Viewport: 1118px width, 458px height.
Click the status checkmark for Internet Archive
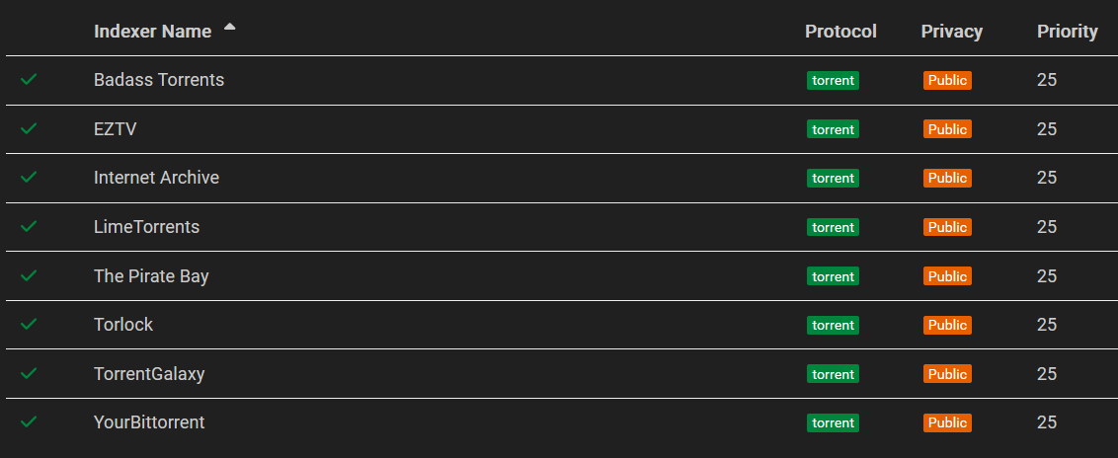click(x=29, y=177)
